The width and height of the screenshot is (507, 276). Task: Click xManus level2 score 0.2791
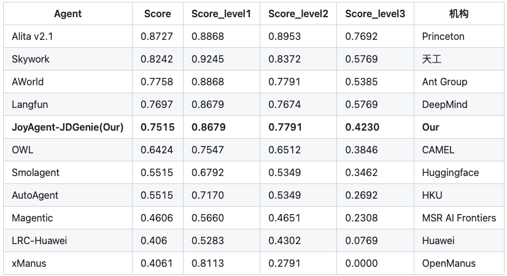click(285, 263)
